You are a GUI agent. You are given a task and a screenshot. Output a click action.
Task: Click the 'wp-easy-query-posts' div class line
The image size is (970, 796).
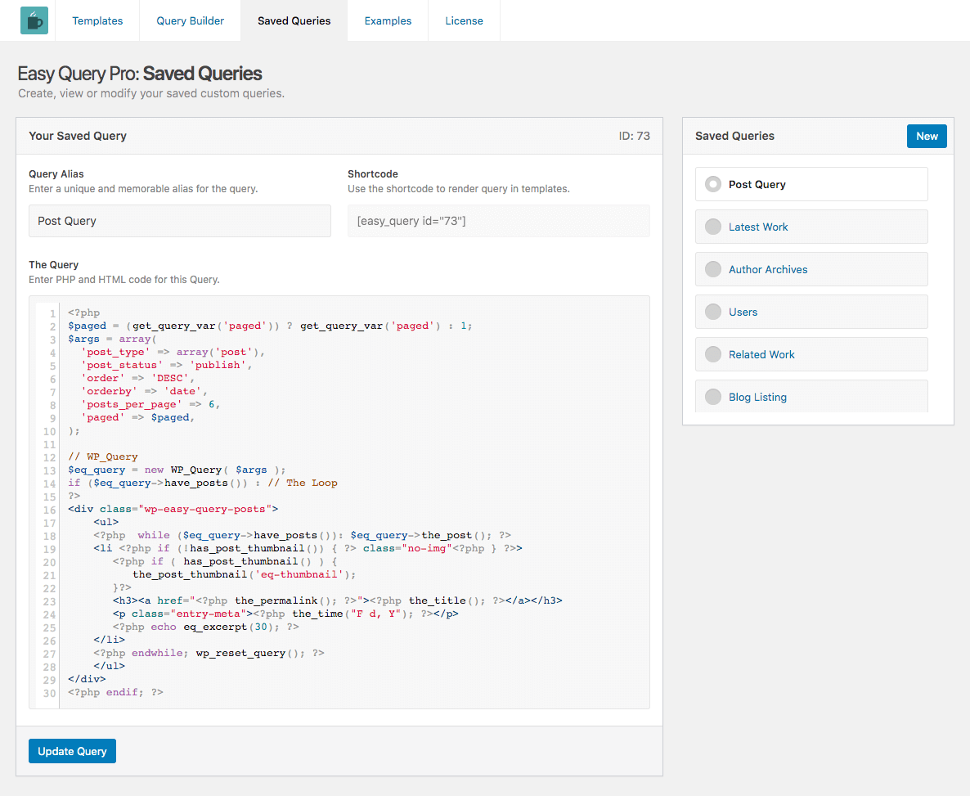pos(173,509)
